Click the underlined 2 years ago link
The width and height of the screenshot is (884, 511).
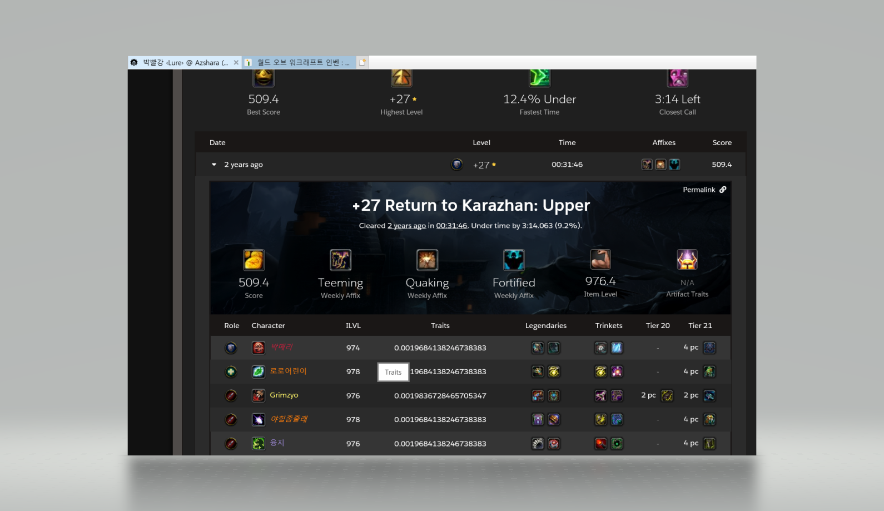(406, 226)
